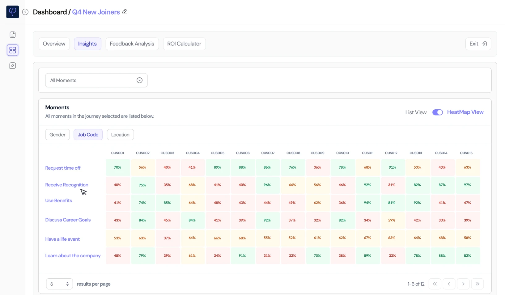505x295 pixels.
Task: Click the 70% cell for Request time off
Action: pyautogui.click(x=118, y=167)
